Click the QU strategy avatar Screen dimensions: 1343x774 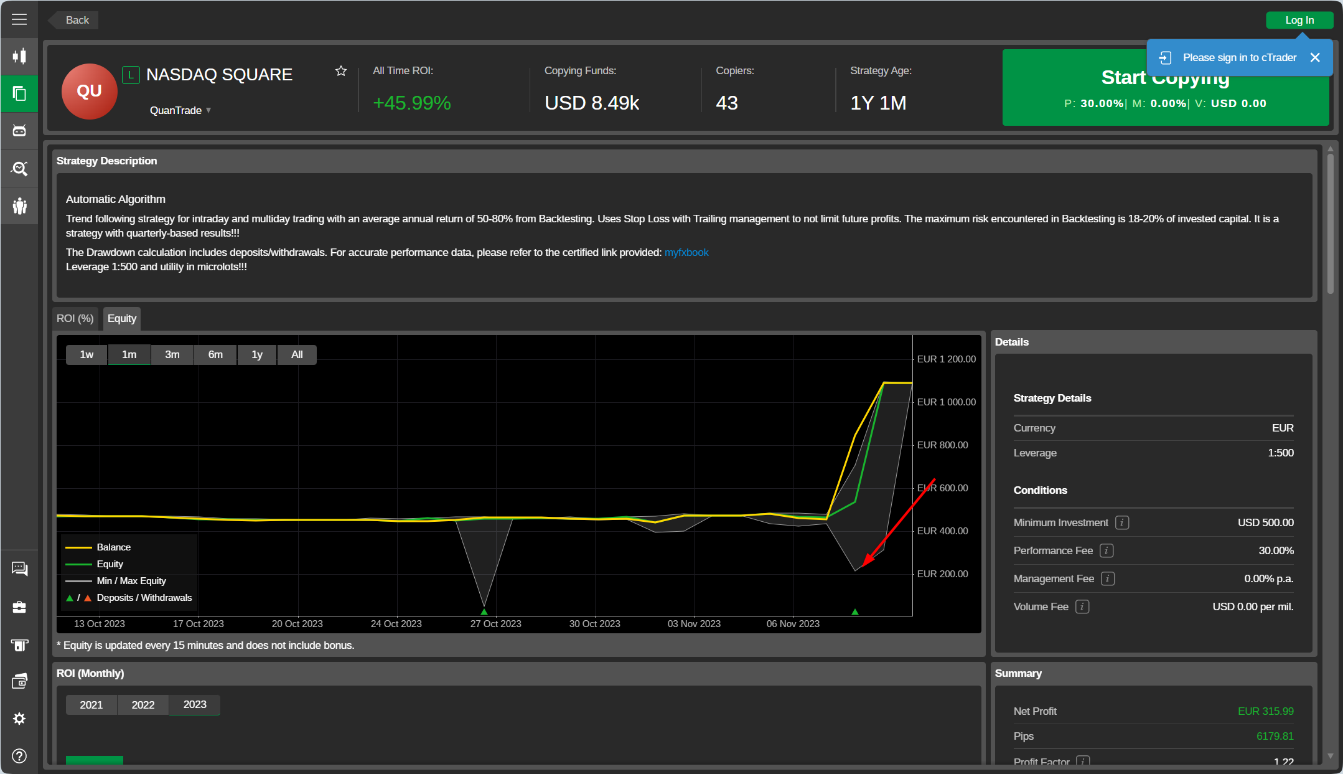click(90, 91)
